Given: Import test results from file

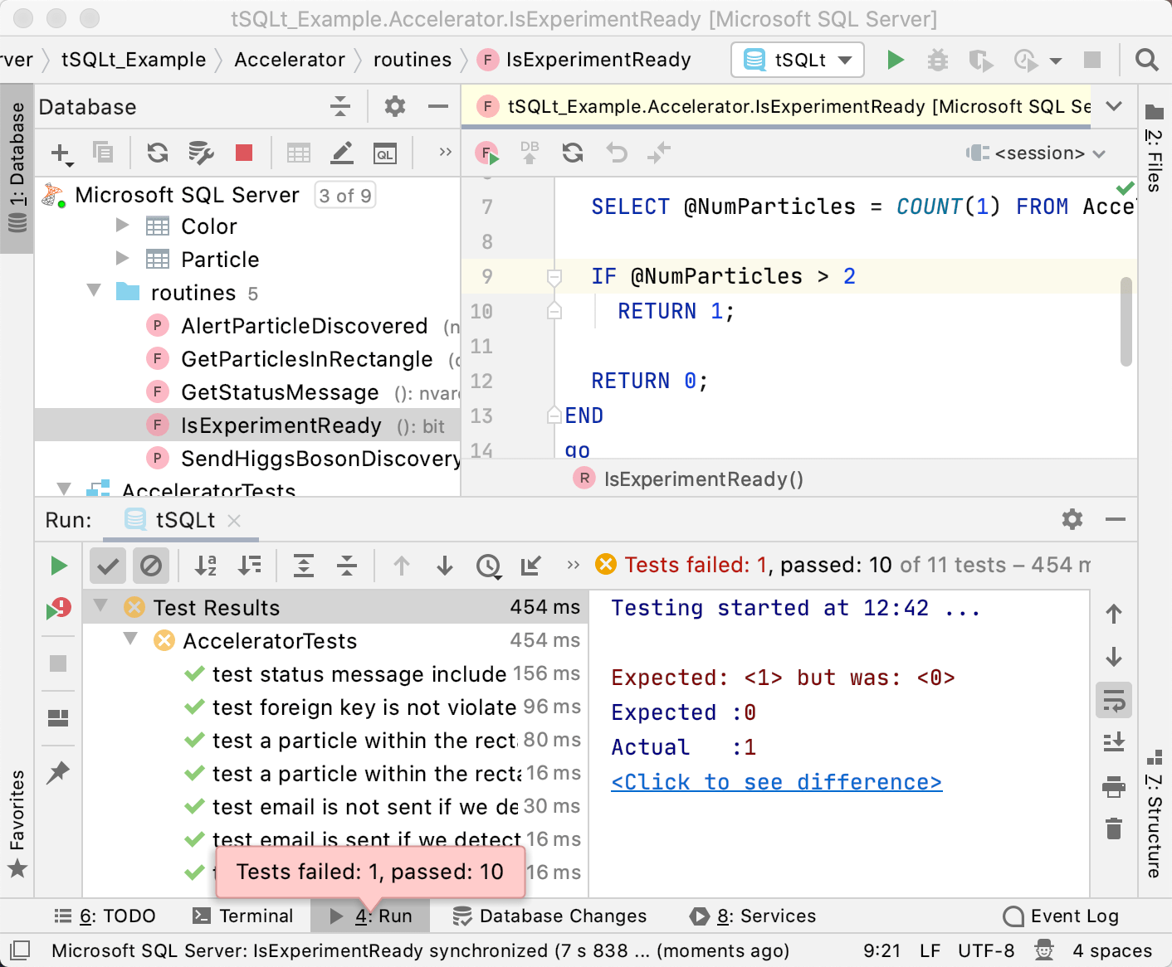Looking at the screenshot, I should tap(530, 566).
